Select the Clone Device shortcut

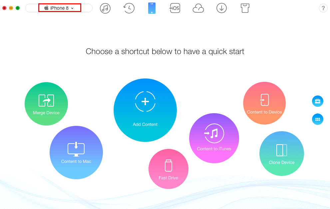tap(281, 154)
